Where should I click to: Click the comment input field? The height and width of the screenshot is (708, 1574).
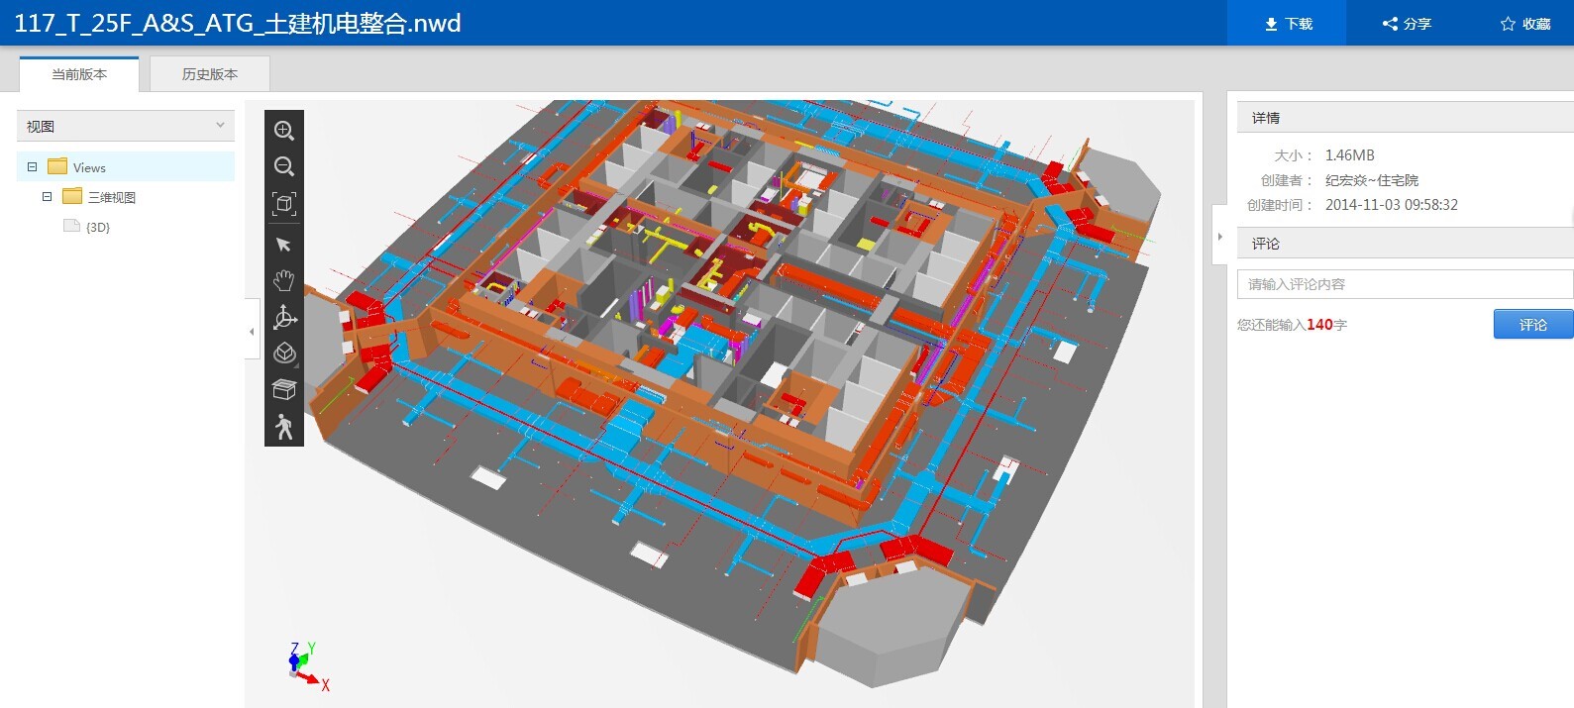1404,284
